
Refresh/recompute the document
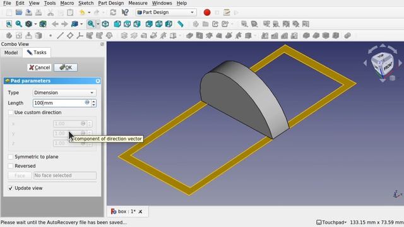point(113,13)
